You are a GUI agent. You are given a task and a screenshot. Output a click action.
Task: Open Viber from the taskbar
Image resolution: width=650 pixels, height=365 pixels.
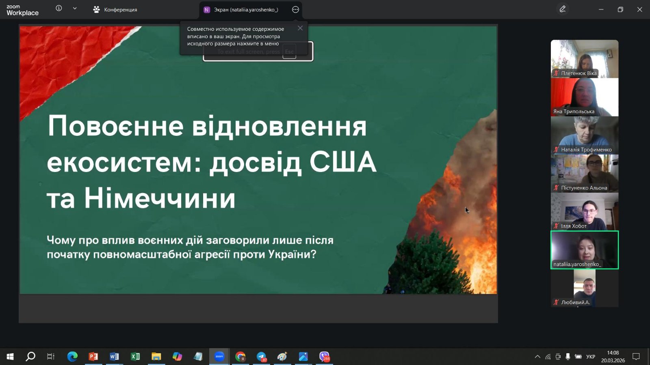pos(324,356)
